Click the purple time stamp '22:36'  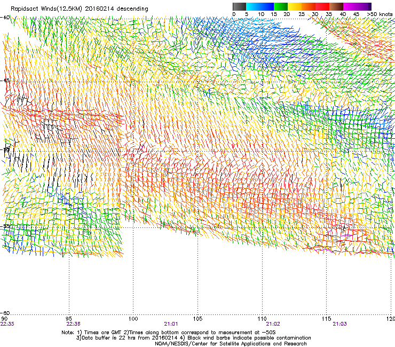pyautogui.click(x=73, y=324)
